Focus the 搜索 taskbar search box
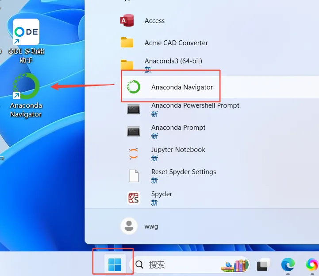Viewport: 319px width, 276px height. [x=190, y=264]
